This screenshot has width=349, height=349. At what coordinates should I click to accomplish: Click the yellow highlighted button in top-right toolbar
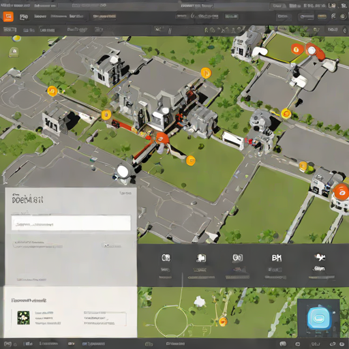pos(322,16)
